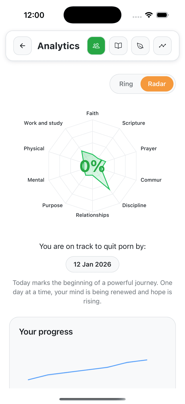The image size is (185, 404).
Task: Tap the battery status icon
Action: pos(162,15)
